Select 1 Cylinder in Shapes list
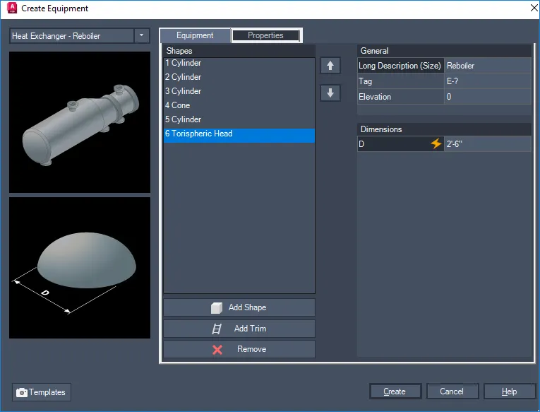 (x=239, y=63)
